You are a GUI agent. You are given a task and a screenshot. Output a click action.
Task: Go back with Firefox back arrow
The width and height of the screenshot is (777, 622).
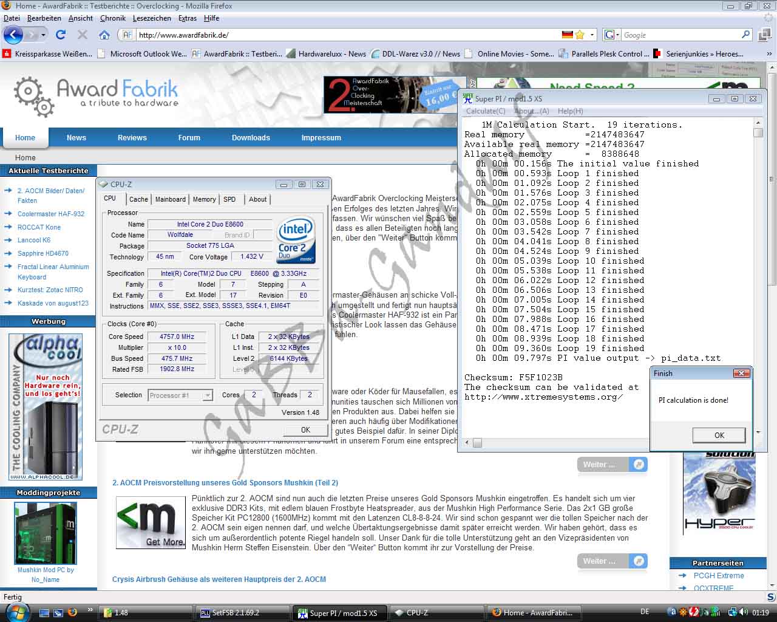point(13,35)
